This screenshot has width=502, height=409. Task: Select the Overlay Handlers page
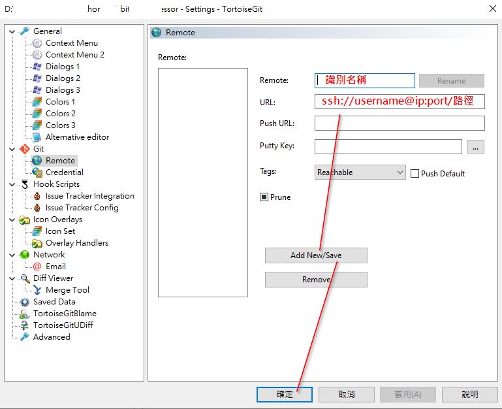pyautogui.click(x=77, y=243)
